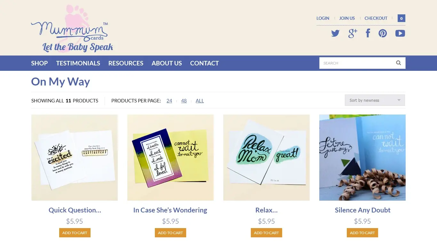Click the search magnifier icon
This screenshot has height=245, width=437.
tap(398, 63)
